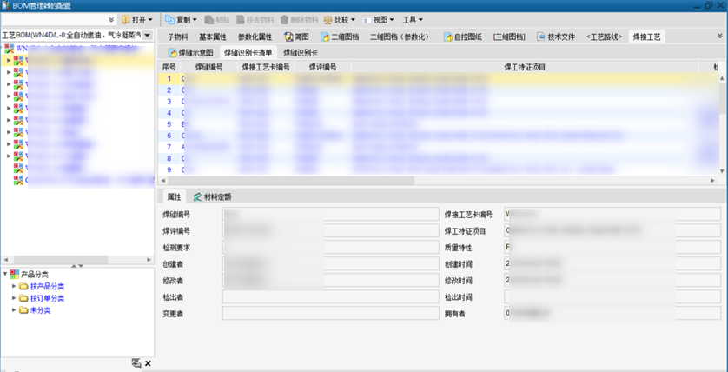
Task: Click the Remove material (移去物料) icon
Action: pyautogui.click(x=240, y=19)
